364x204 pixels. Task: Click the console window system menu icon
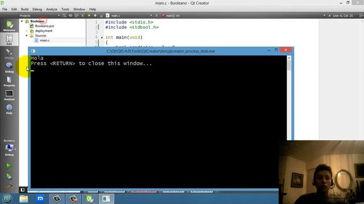(x=33, y=51)
